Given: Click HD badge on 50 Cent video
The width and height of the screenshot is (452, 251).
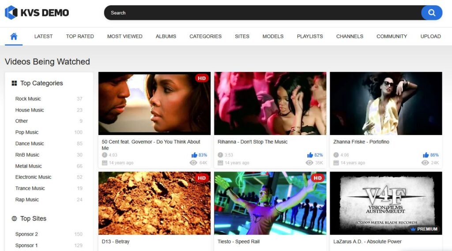Looking at the screenshot, I should [202, 78].
